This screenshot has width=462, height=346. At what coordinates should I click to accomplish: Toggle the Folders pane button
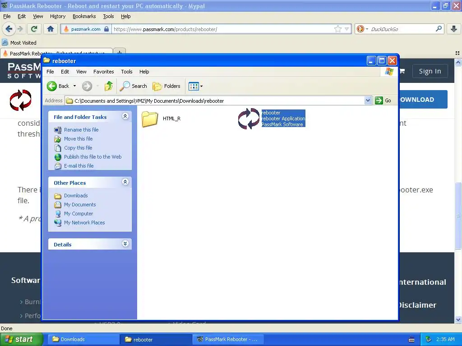(x=166, y=86)
